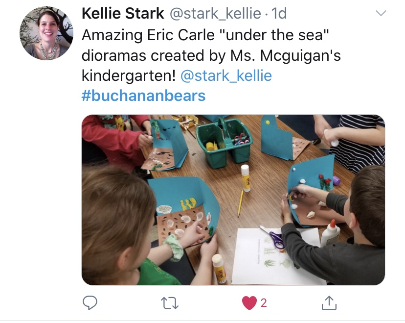Click the "dioramas created by Ms. Mcguigan's" line
The height and width of the screenshot is (323, 405).
(x=211, y=55)
